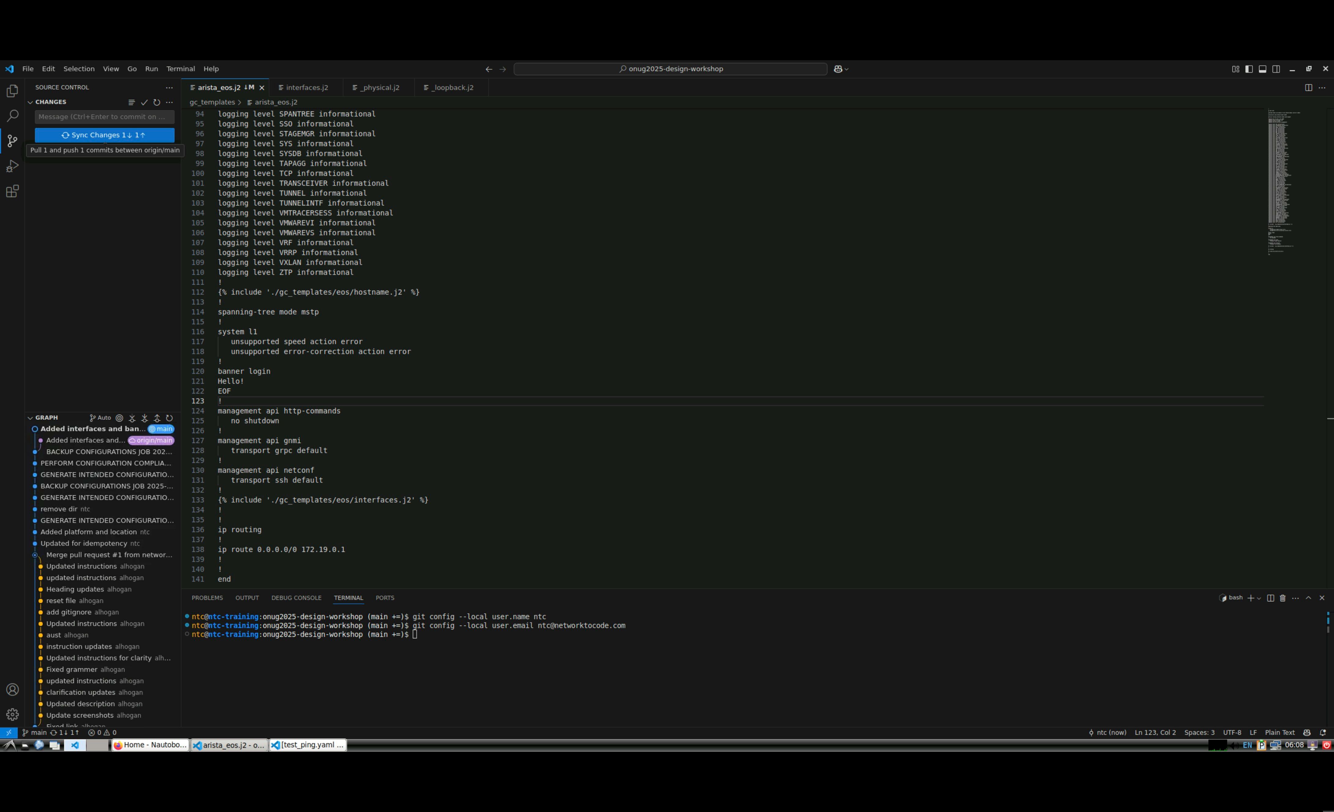The width and height of the screenshot is (1334, 812).
Task: Click the kill terminal trash icon
Action: [x=1283, y=598]
